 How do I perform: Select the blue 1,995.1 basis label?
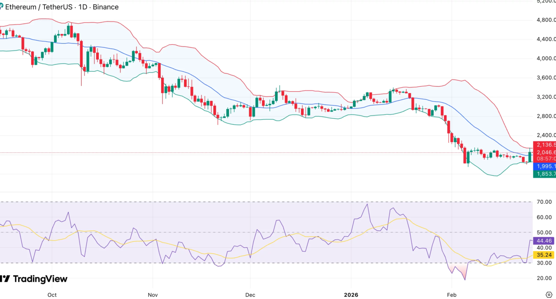544,166
